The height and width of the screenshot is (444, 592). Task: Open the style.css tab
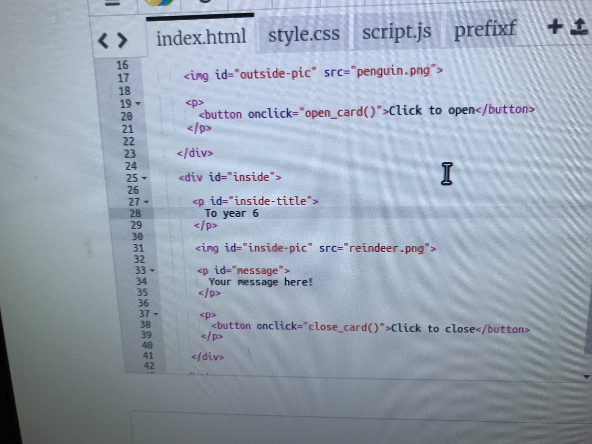pos(304,35)
